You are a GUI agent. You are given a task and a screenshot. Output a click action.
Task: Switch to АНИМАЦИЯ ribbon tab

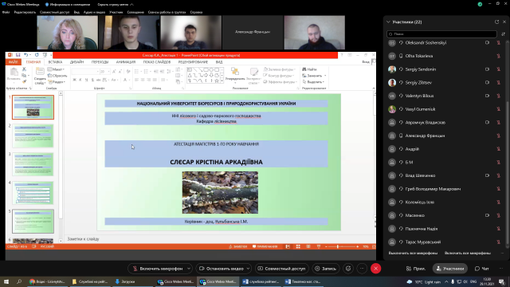point(126,62)
